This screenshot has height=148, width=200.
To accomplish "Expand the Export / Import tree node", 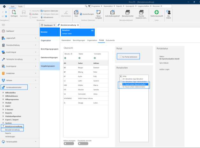I will pos(3,119).
